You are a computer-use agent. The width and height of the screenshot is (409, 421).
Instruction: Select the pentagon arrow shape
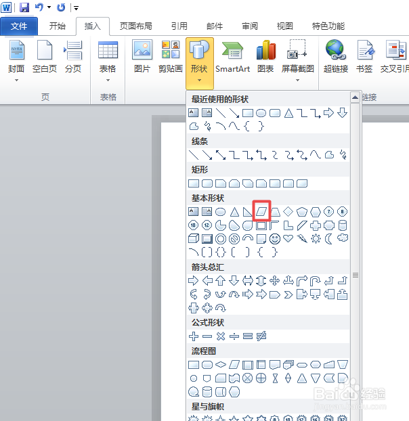tap(275, 294)
